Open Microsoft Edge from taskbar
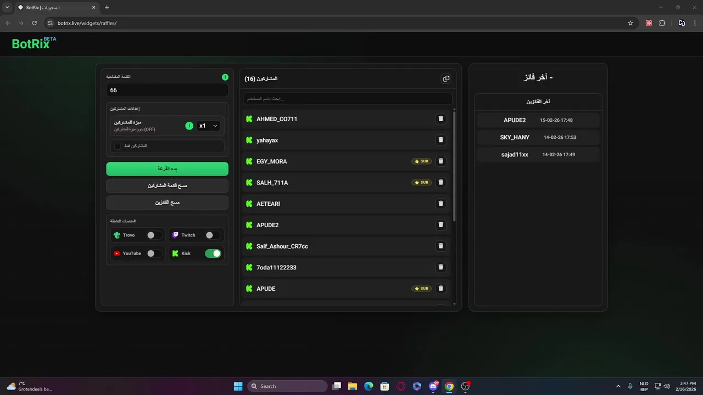This screenshot has width=703, height=395. (x=369, y=386)
